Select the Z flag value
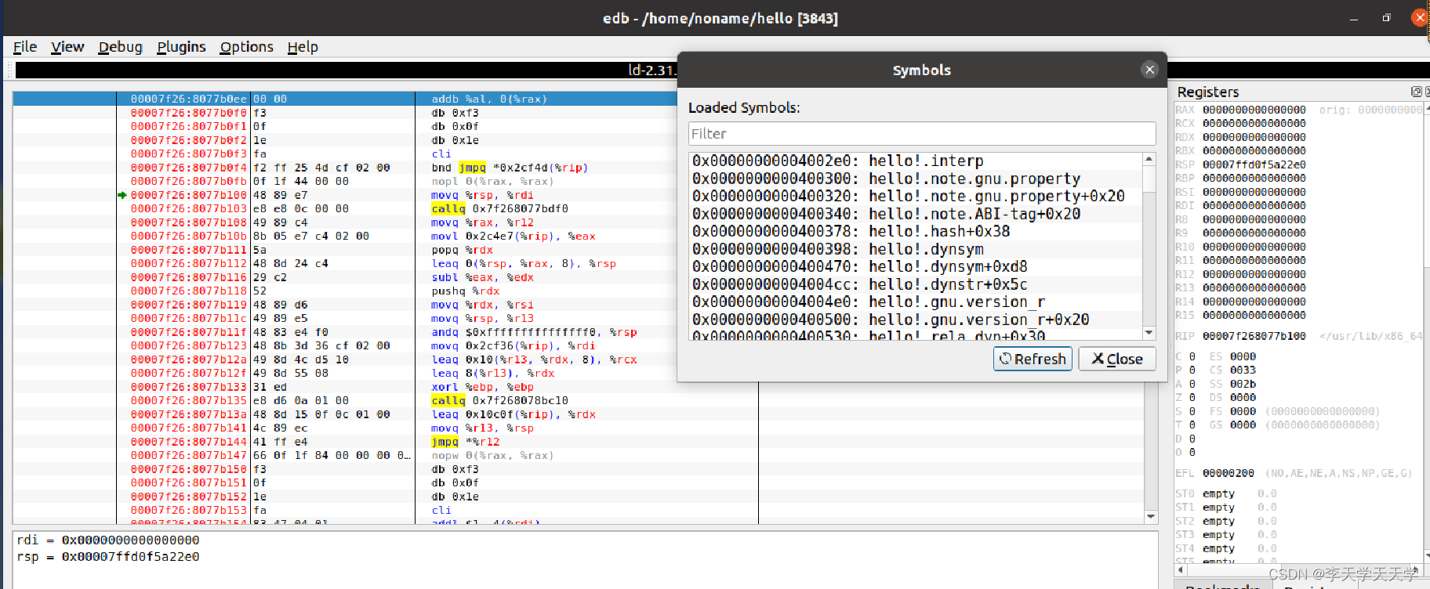1430x589 pixels. (x=1192, y=397)
